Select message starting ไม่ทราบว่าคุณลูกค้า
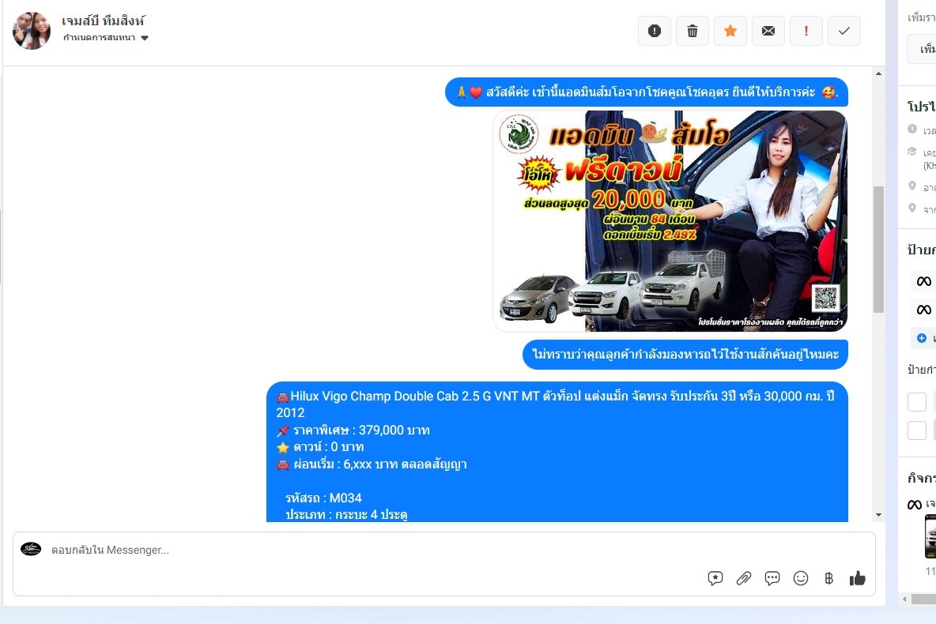 pyautogui.click(x=685, y=355)
